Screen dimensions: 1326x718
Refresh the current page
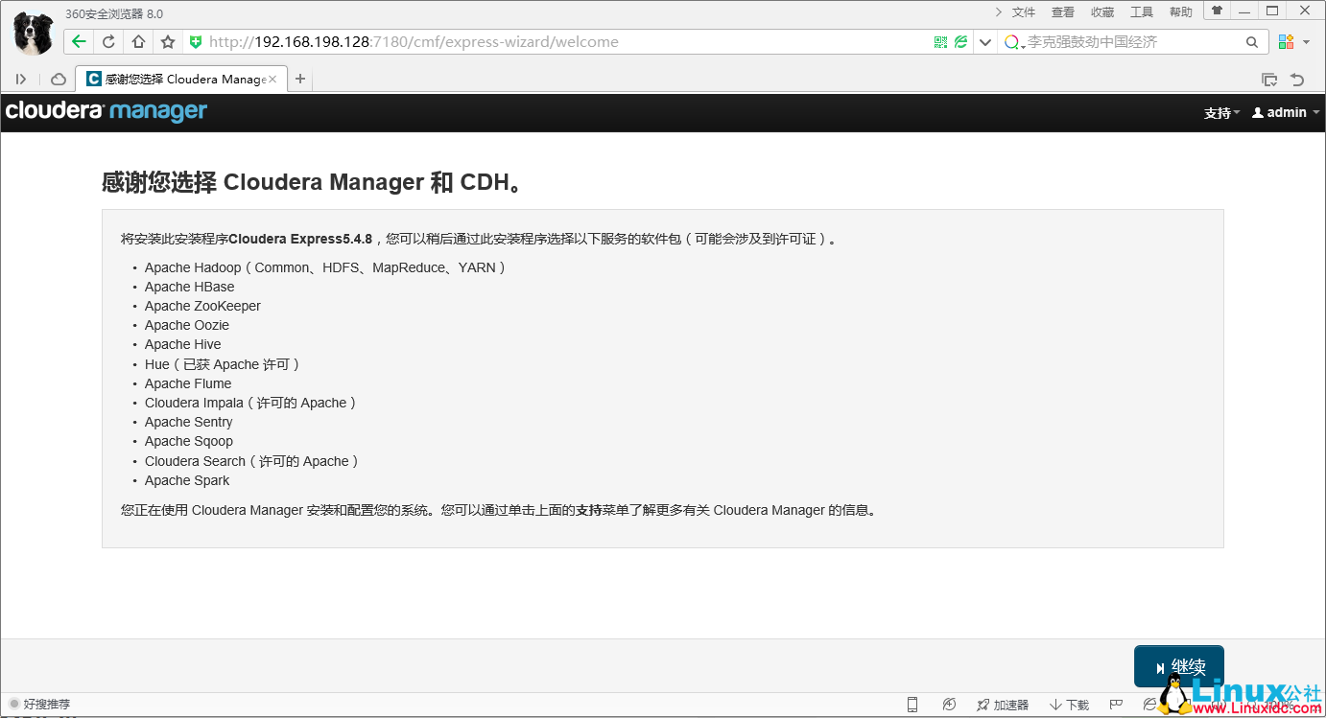click(106, 41)
